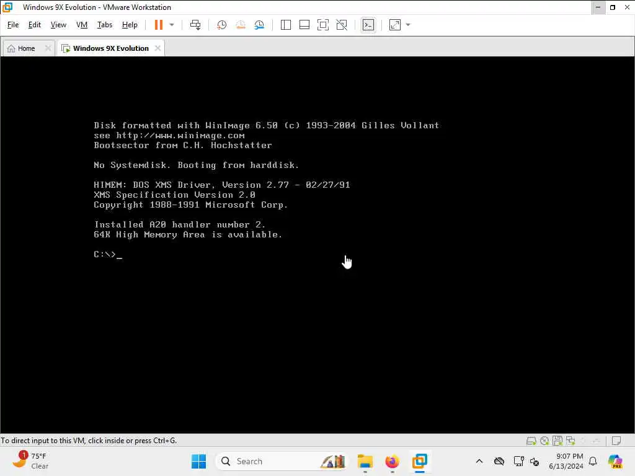Restore down the VMware Workstation window
The height and width of the screenshot is (476, 635).
click(x=613, y=7)
